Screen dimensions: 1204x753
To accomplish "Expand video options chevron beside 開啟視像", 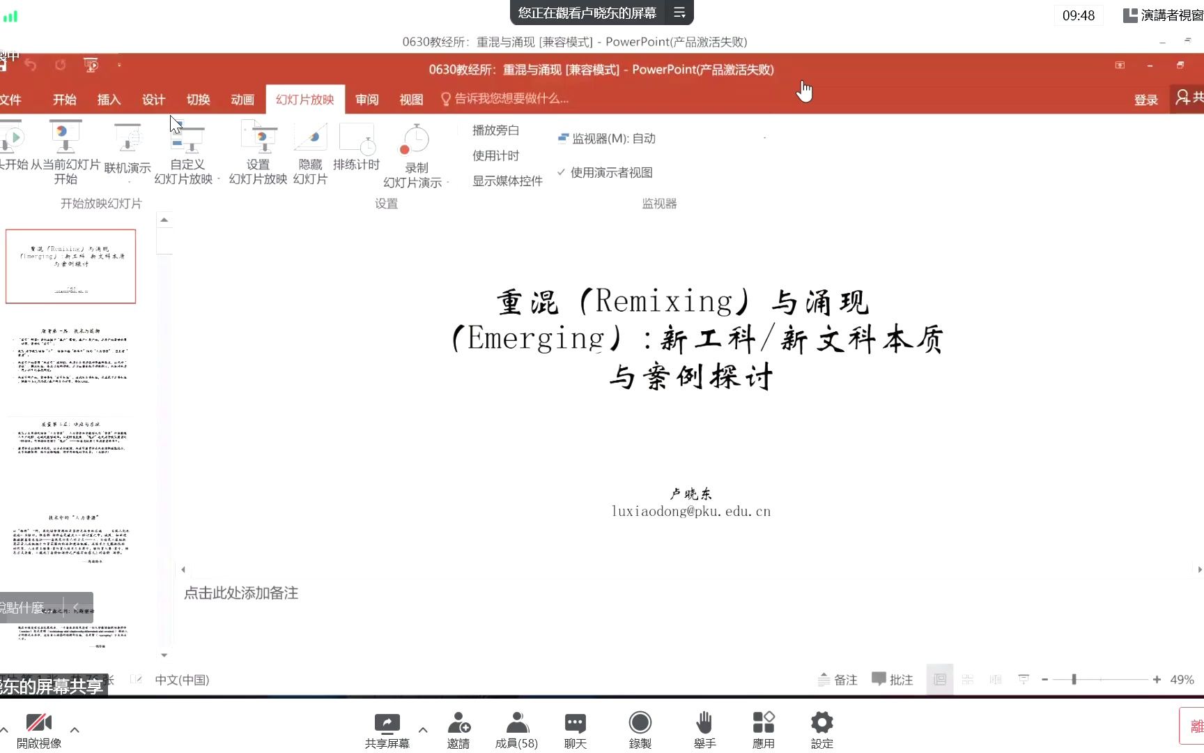I will point(75,730).
